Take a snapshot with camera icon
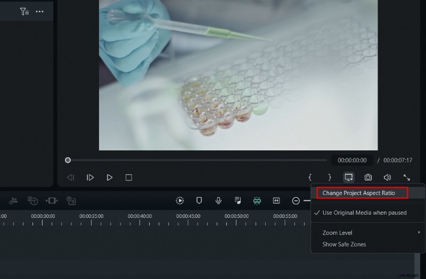Screen dimensions: 426x279 point(368,177)
